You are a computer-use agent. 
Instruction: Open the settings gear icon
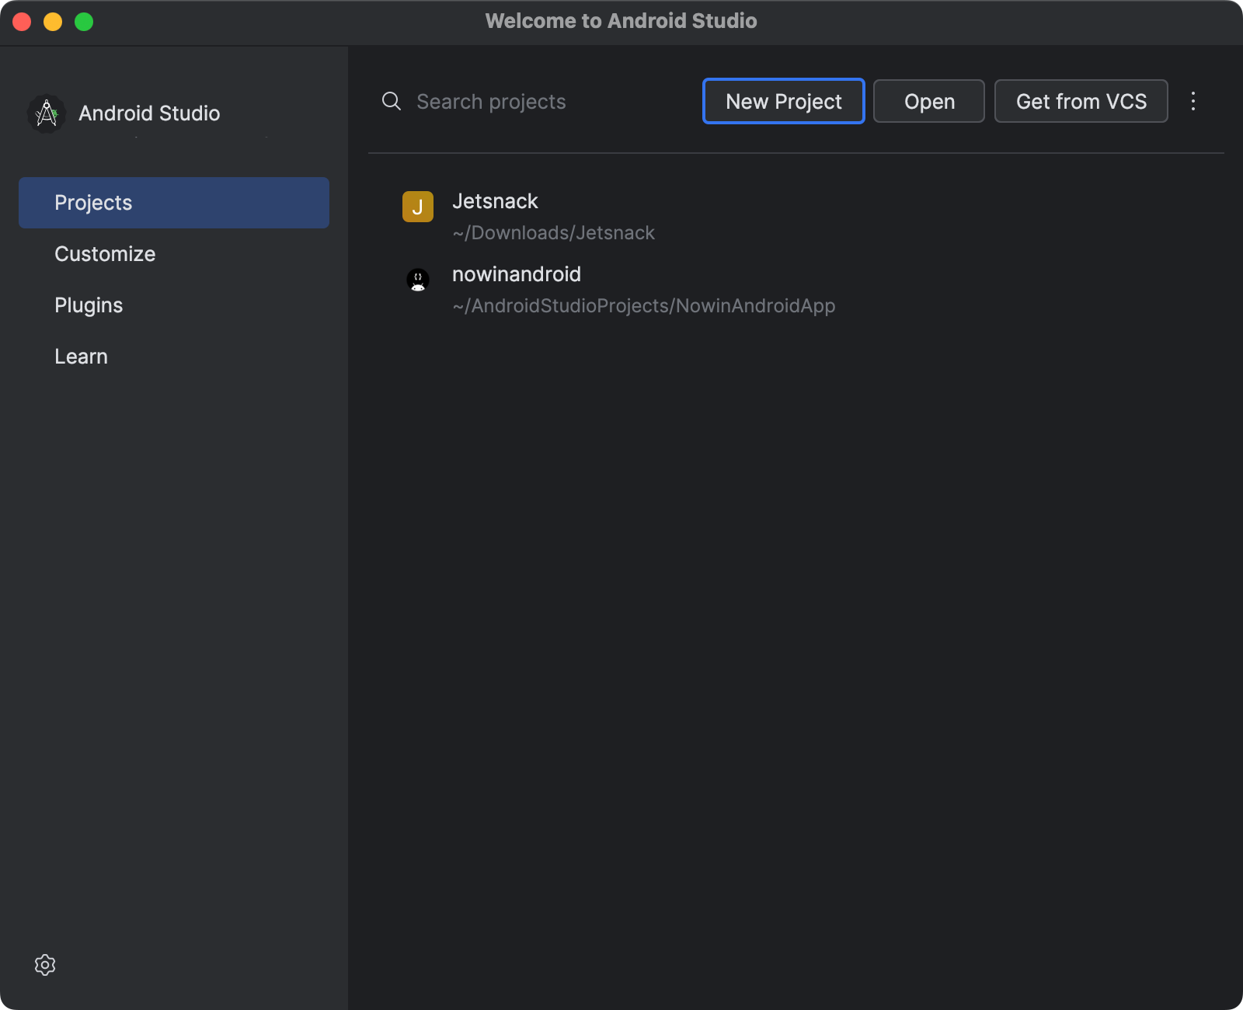pos(45,965)
